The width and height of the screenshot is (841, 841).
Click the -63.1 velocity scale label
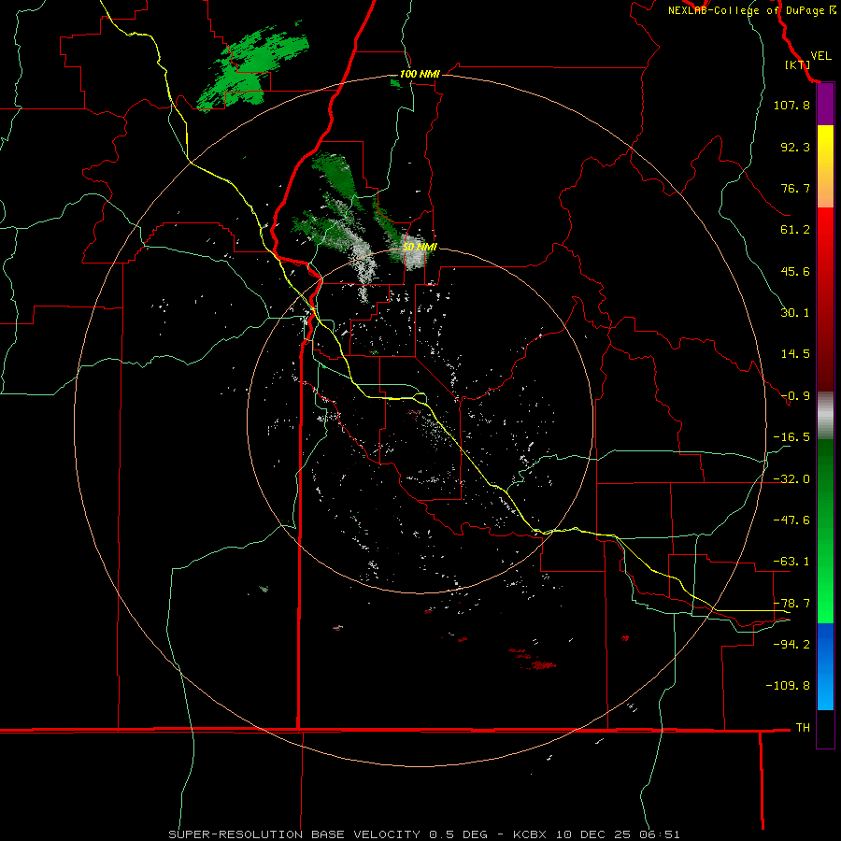[x=791, y=562]
